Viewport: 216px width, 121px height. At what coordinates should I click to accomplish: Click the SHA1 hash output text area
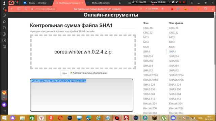click(x=82, y=95)
